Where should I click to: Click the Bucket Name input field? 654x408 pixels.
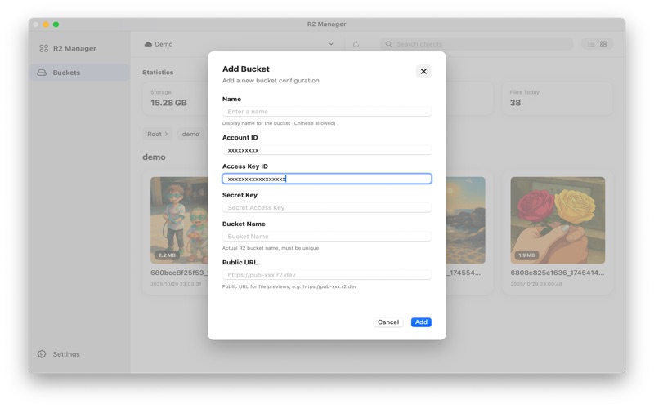point(326,236)
